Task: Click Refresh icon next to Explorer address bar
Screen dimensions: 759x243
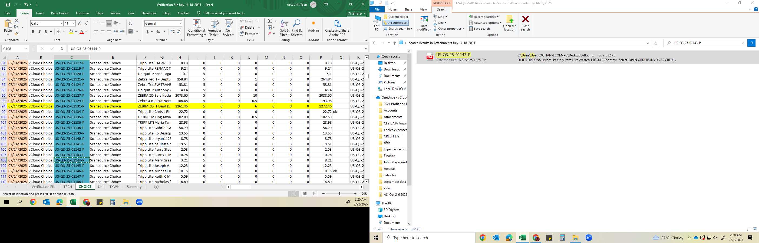Action: tap(656, 43)
